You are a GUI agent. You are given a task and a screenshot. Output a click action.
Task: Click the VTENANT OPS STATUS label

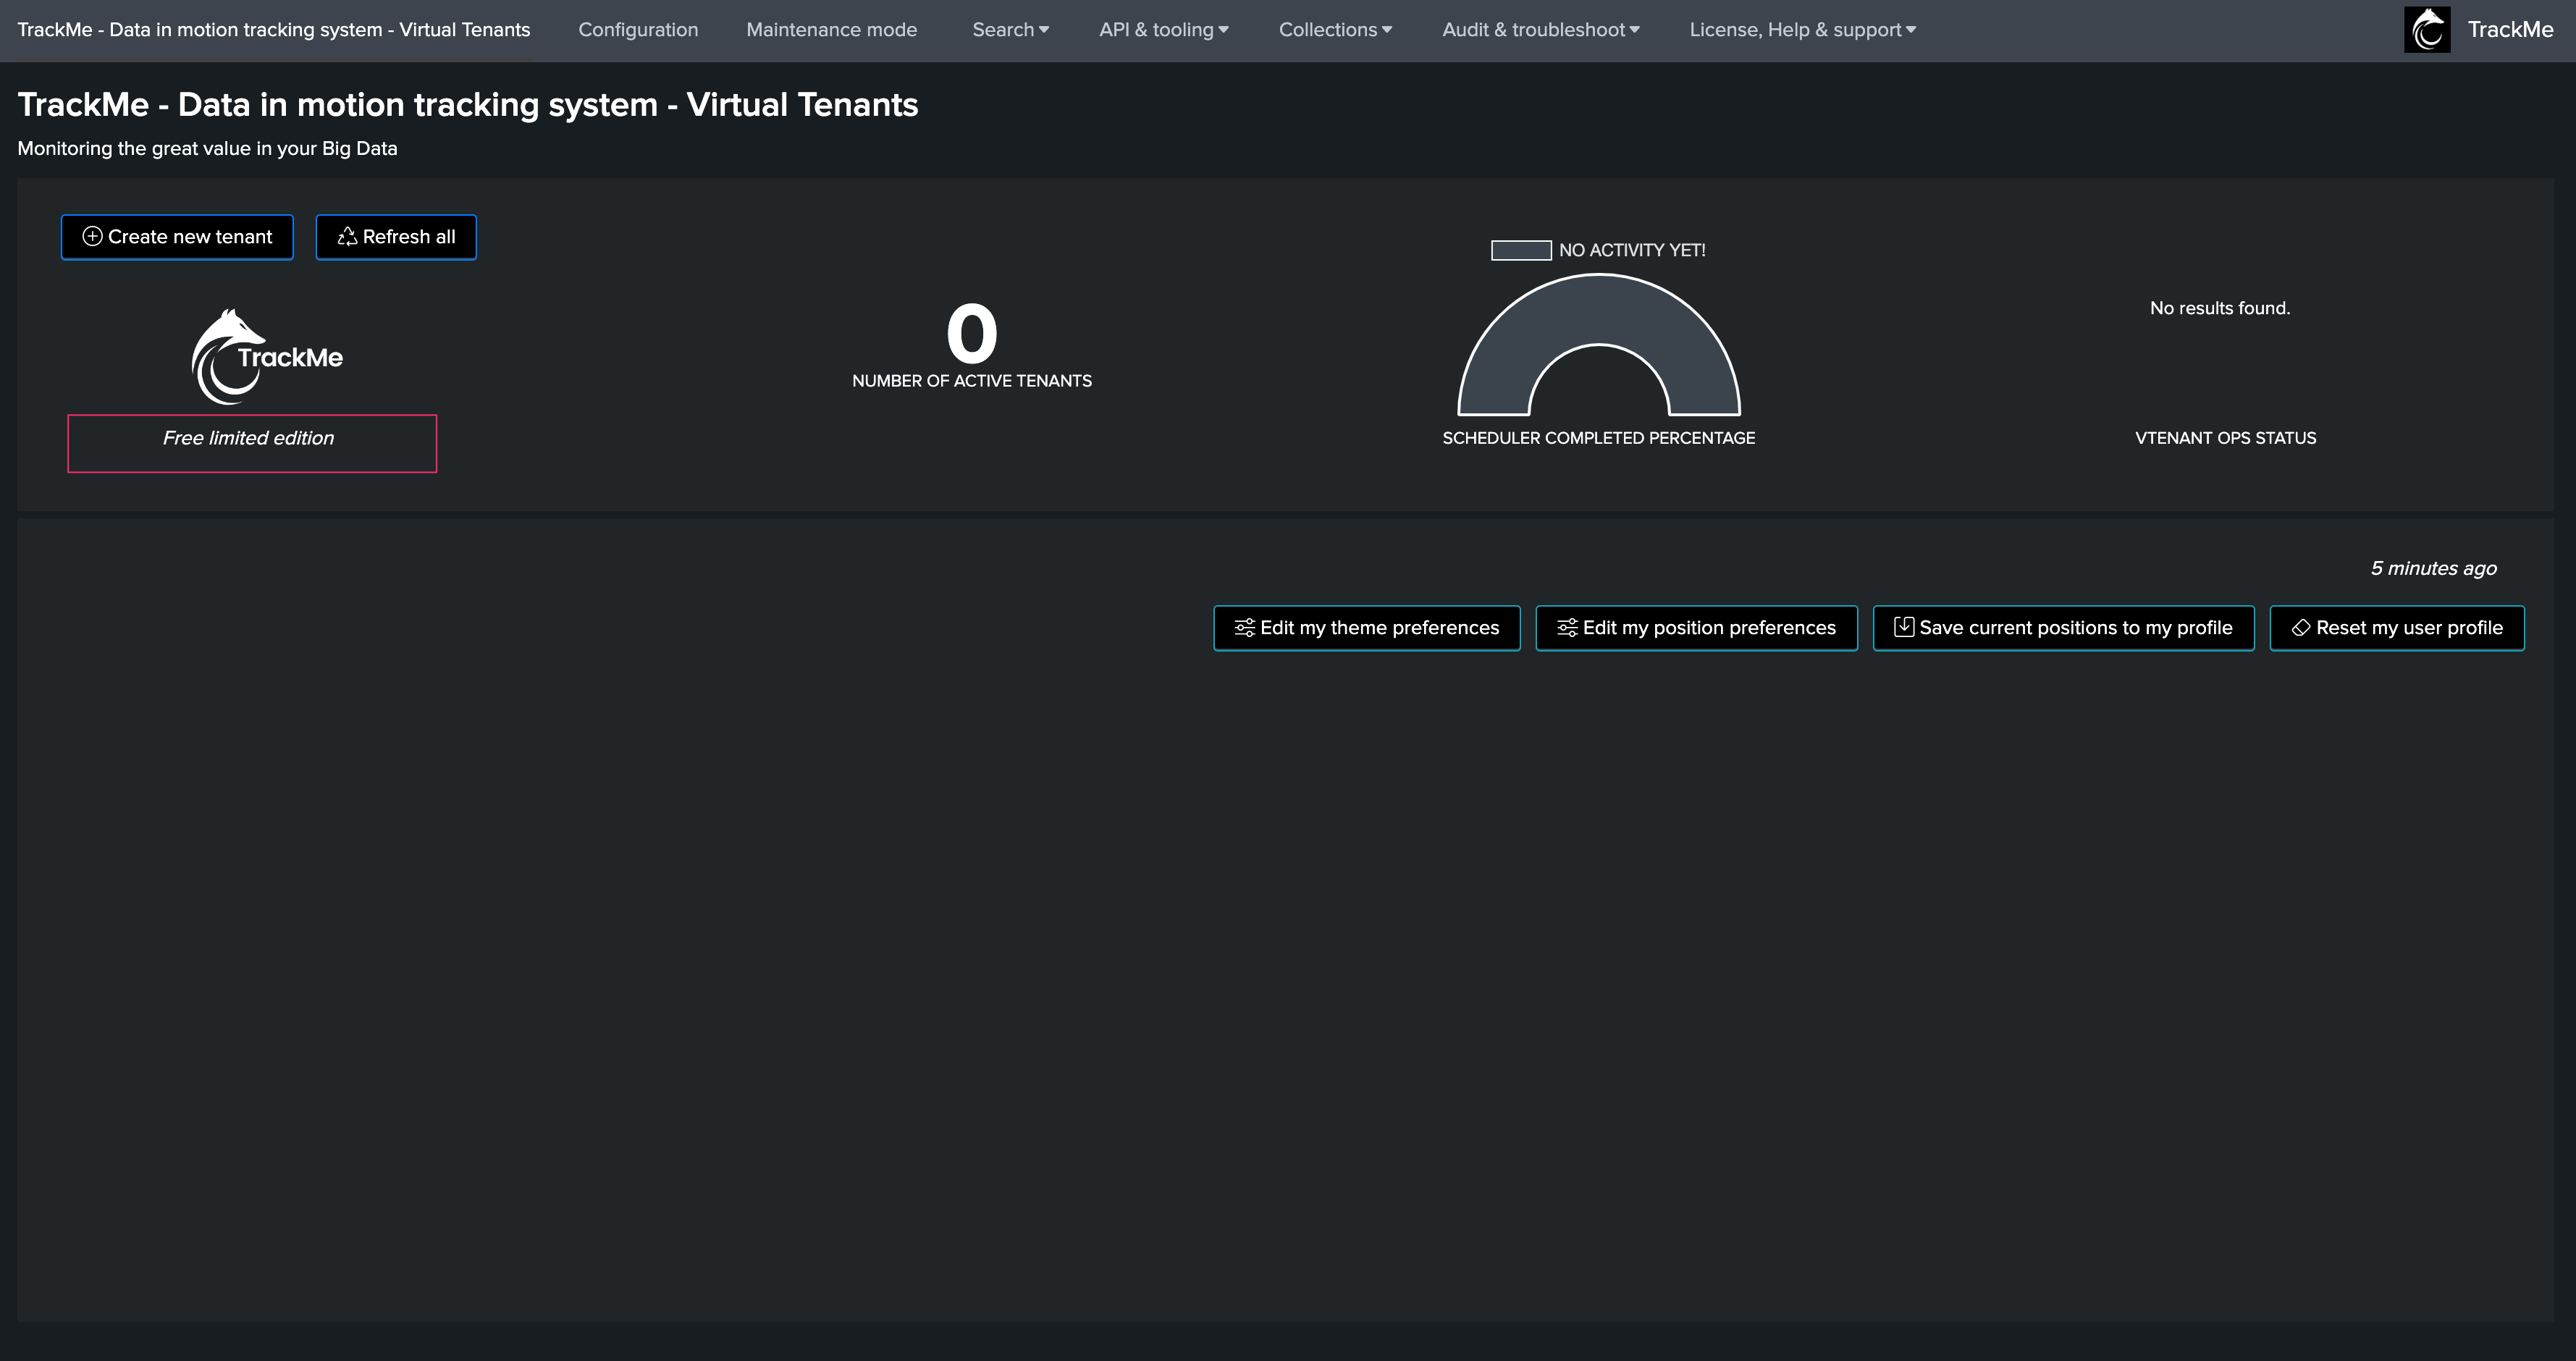point(2226,438)
